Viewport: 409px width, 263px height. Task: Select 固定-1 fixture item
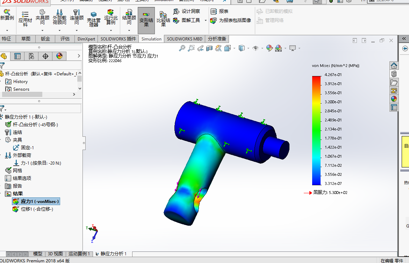pos(23,148)
